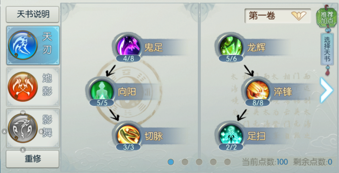Viewport: 339px width, 173px height.
Task: Click the blue 天刃 emblem icon
Action: click(x=23, y=45)
